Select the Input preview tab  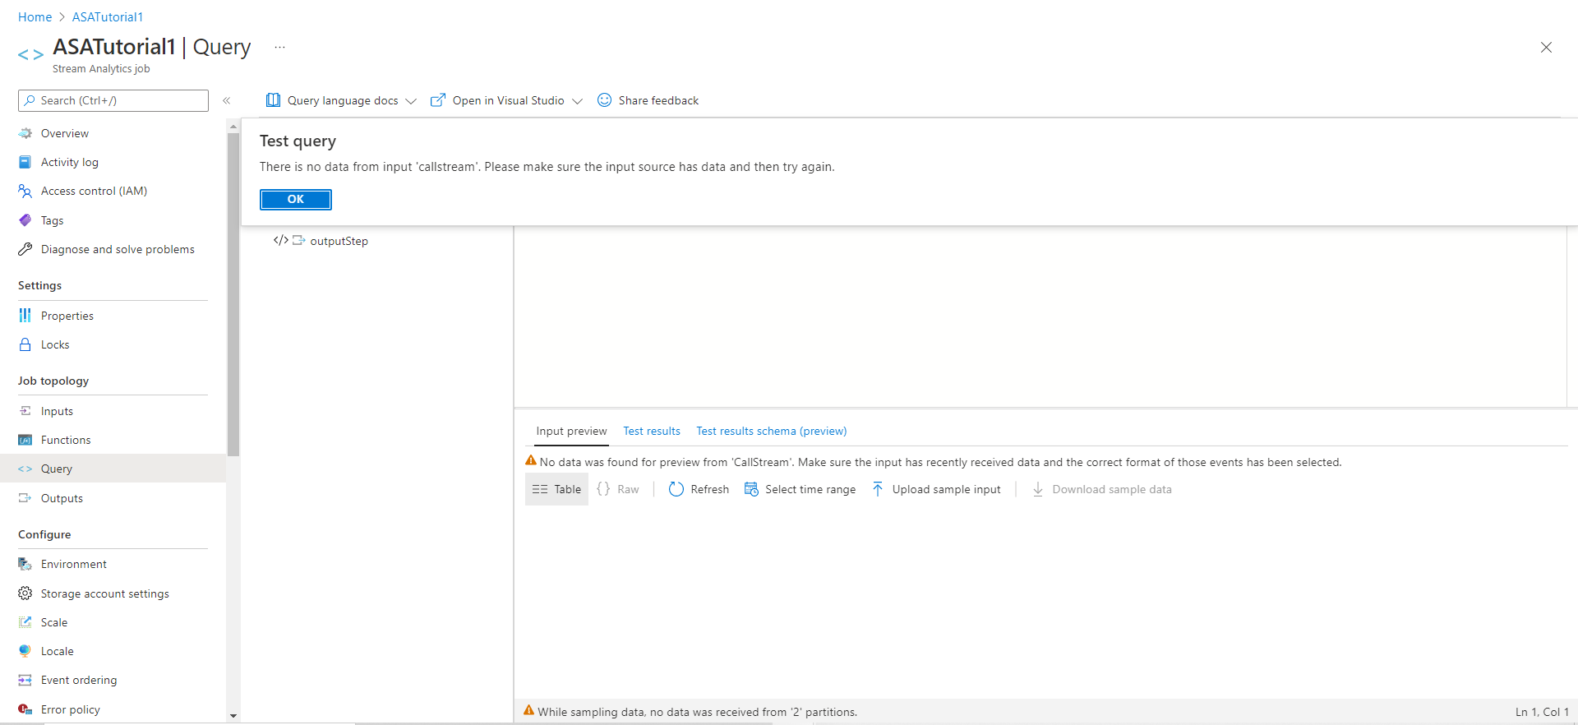pyautogui.click(x=571, y=431)
